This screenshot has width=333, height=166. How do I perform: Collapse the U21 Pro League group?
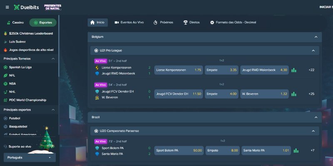pos(313,51)
